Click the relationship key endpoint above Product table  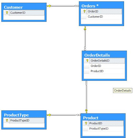[x=86, y=111]
